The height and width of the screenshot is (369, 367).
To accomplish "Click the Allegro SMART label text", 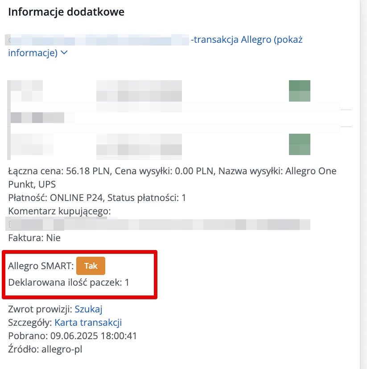I will (40, 266).
